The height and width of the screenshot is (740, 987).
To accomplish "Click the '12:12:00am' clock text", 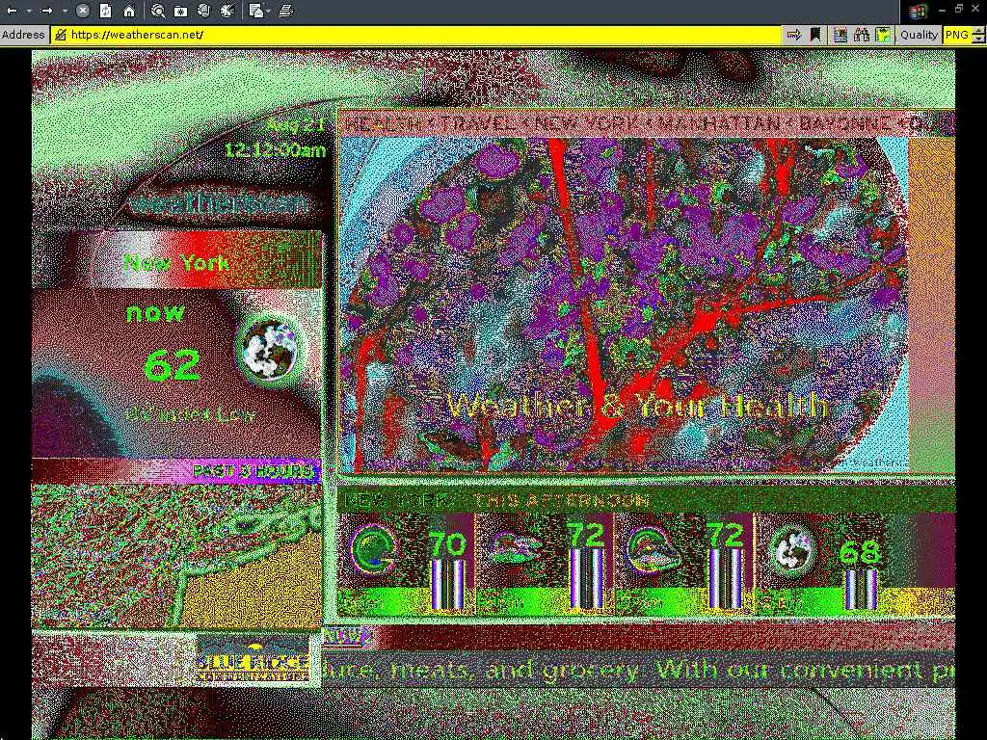I will [275, 150].
